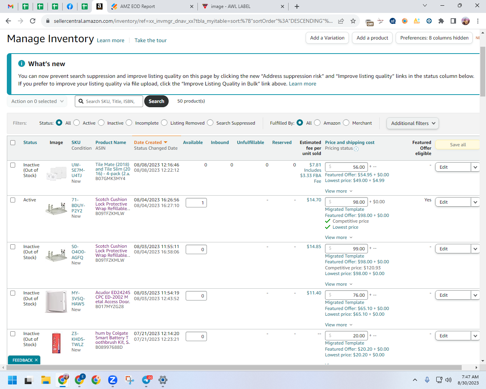Open a new browser tab

[x=297, y=6]
